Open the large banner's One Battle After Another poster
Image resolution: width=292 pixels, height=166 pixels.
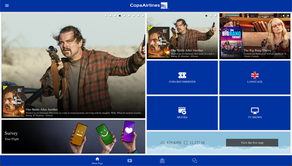[x=14, y=101]
